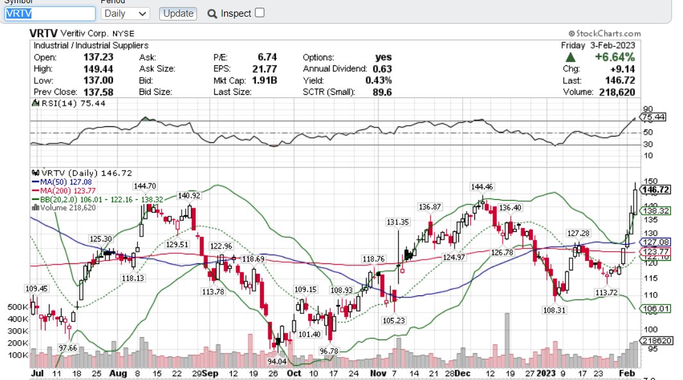Click the StockCharts.com copyright text

605,33
